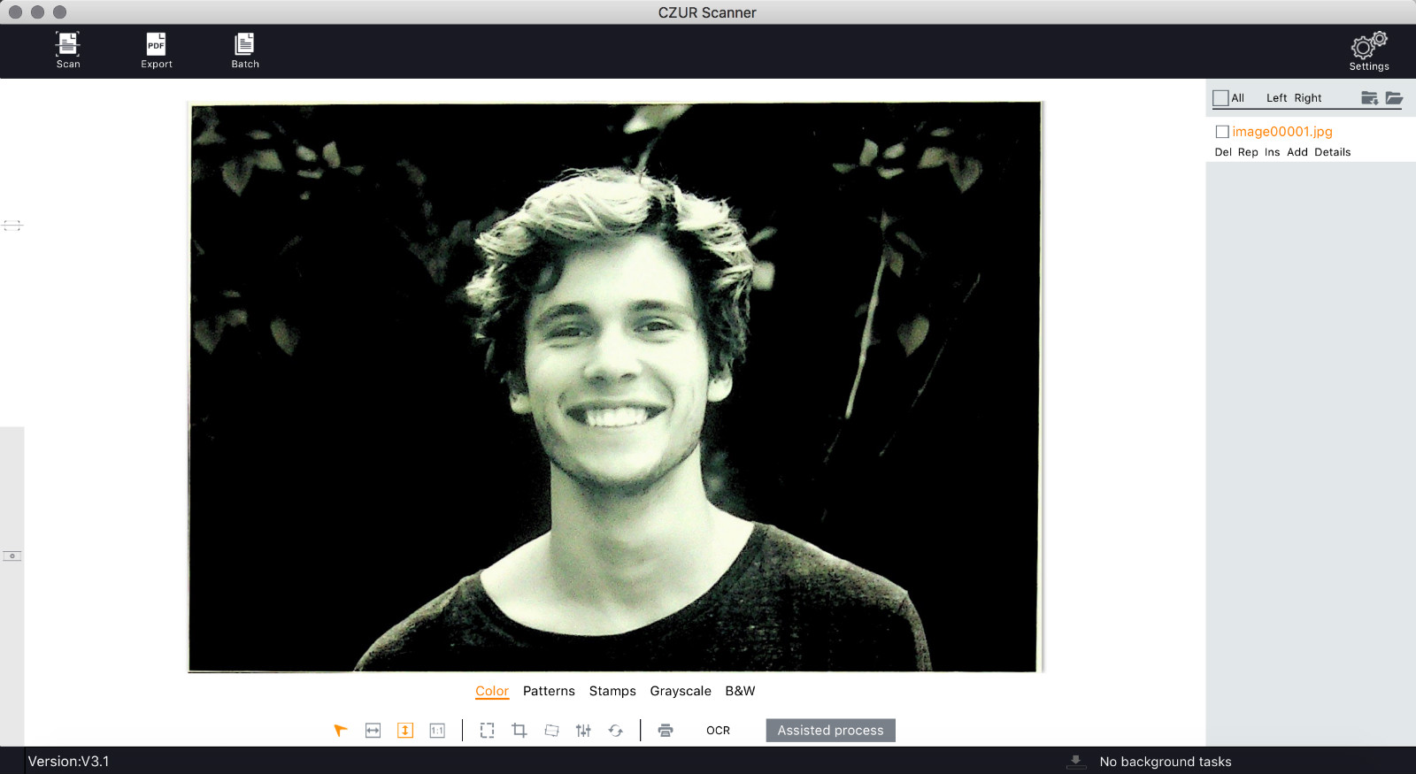The height and width of the screenshot is (774, 1416).
Task: Select Left pages filter
Action: (x=1276, y=98)
